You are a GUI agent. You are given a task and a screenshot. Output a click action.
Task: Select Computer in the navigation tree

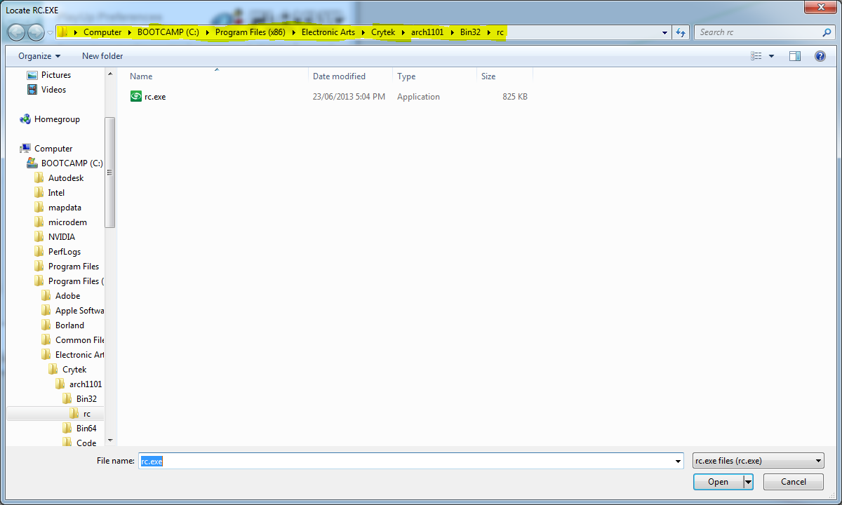click(53, 149)
